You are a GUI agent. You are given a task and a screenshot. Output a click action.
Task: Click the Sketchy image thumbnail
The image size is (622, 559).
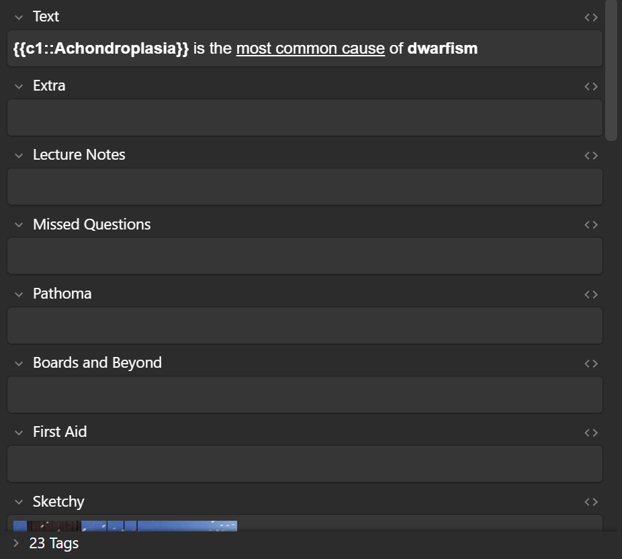pyautogui.click(x=125, y=525)
